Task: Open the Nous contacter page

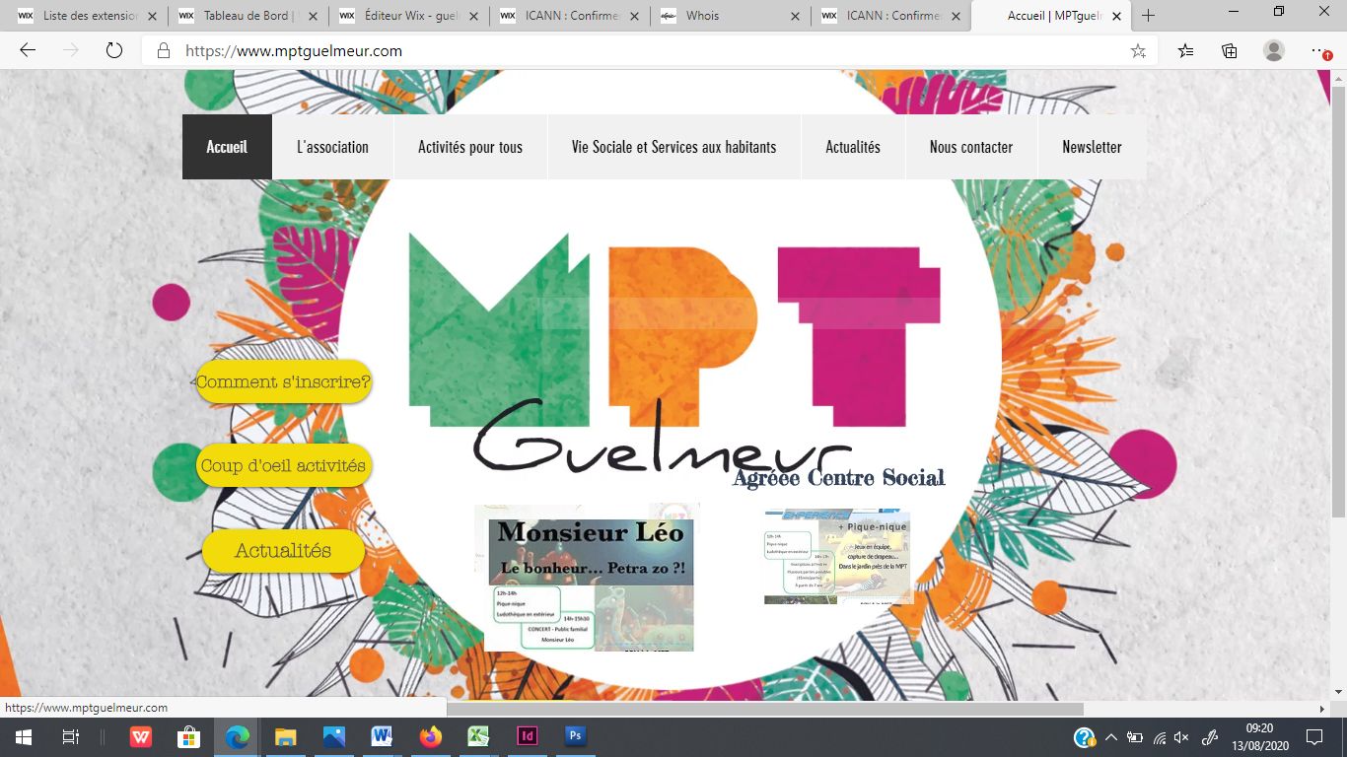Action: tap(971, 147)
